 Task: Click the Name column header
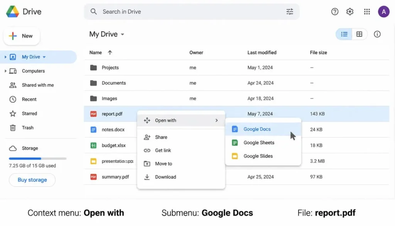pos(96,53)
